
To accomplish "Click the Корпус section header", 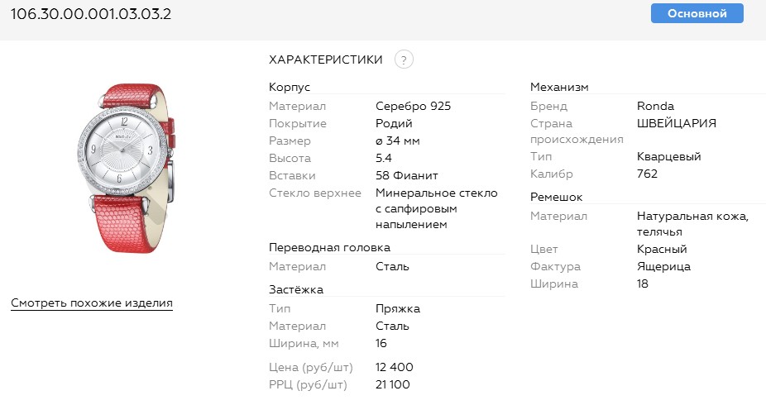I will coord(290,87).
